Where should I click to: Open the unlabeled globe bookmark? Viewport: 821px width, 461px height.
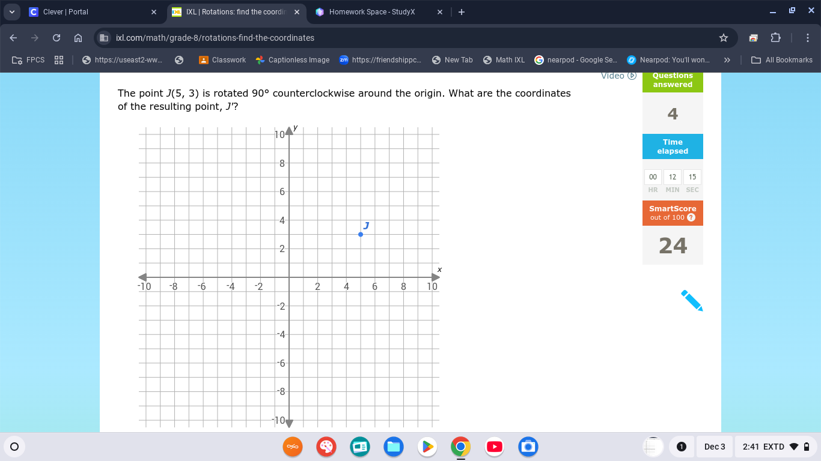(179, 60)
